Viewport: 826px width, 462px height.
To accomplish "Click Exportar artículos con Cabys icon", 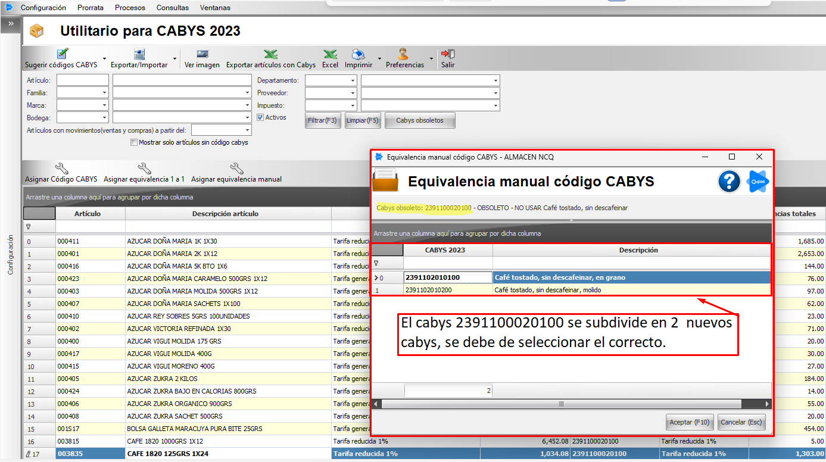I will [270, 54].
